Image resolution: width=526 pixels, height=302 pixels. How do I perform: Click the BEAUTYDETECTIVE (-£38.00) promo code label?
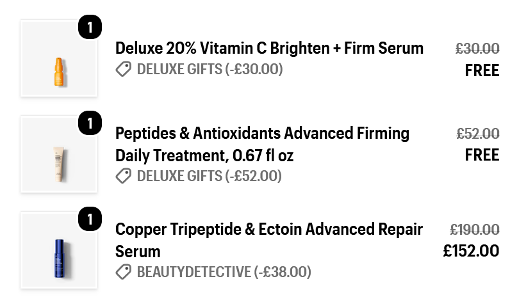click(224, 272)
